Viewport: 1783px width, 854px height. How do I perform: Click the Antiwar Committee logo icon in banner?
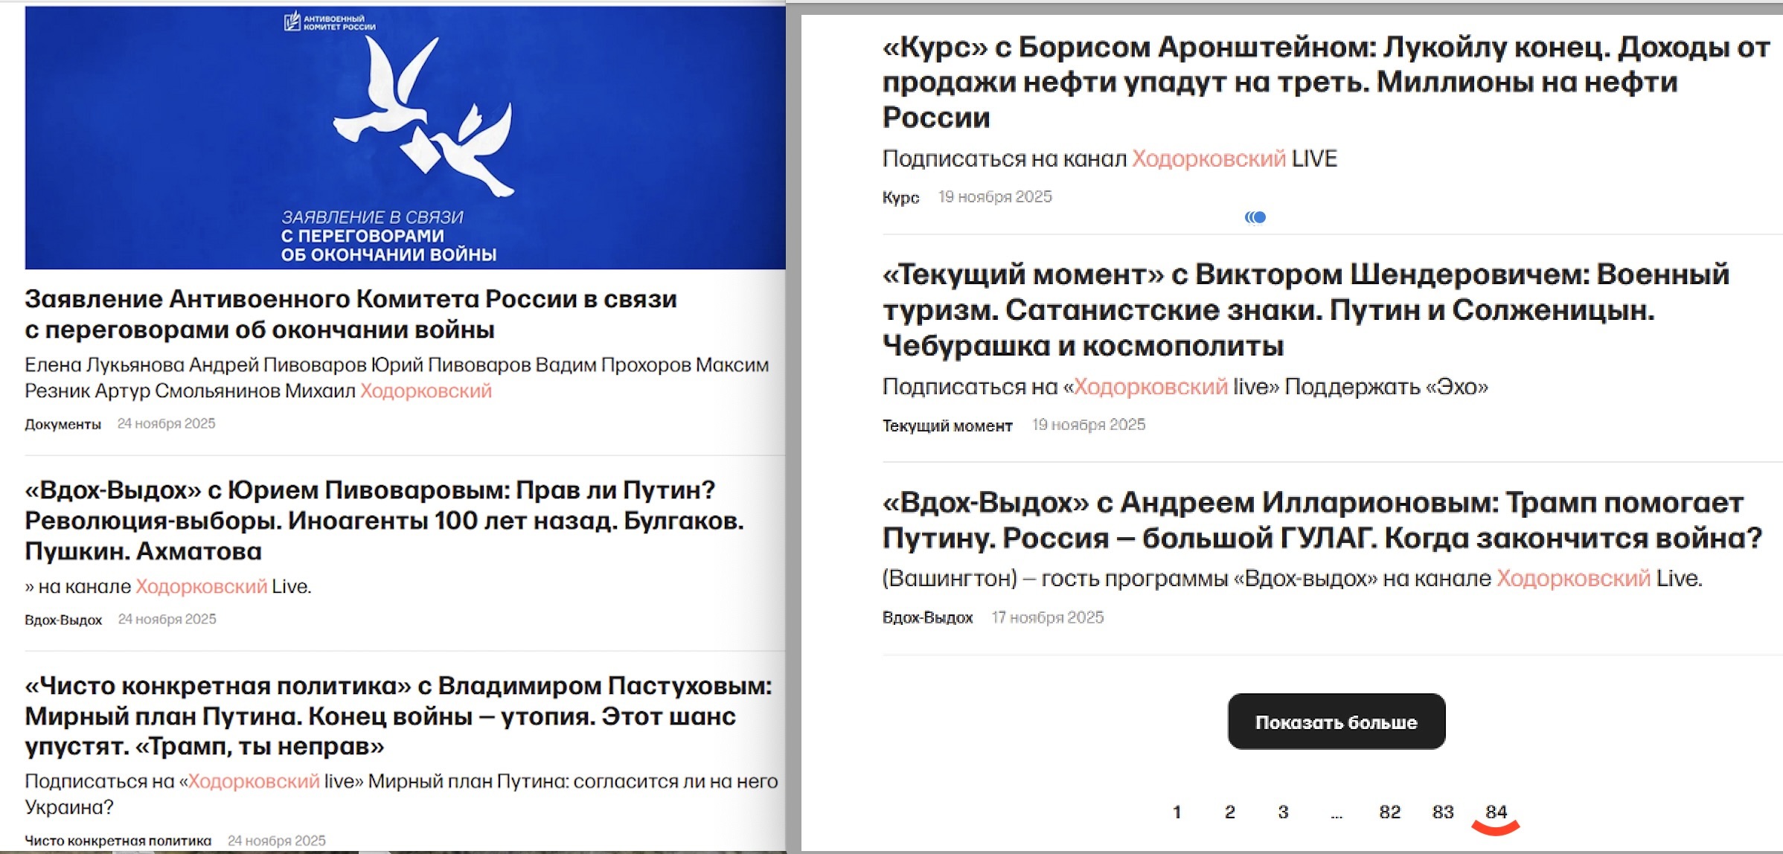292,22
